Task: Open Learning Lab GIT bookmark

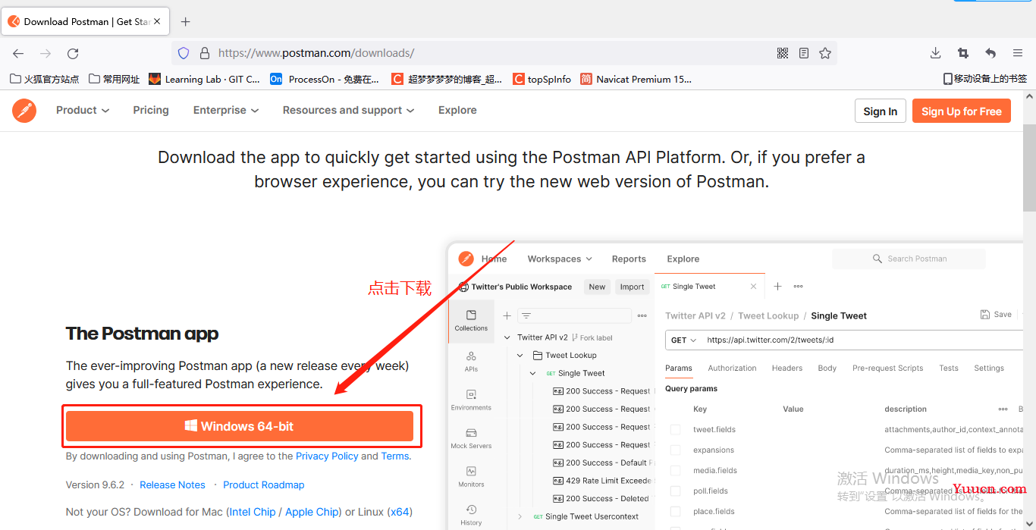Action: 205,79
